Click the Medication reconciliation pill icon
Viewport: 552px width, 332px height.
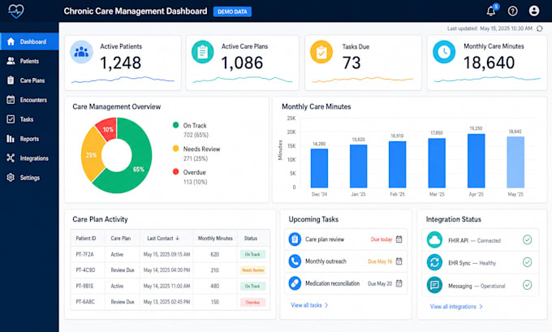tap(295, 283)
